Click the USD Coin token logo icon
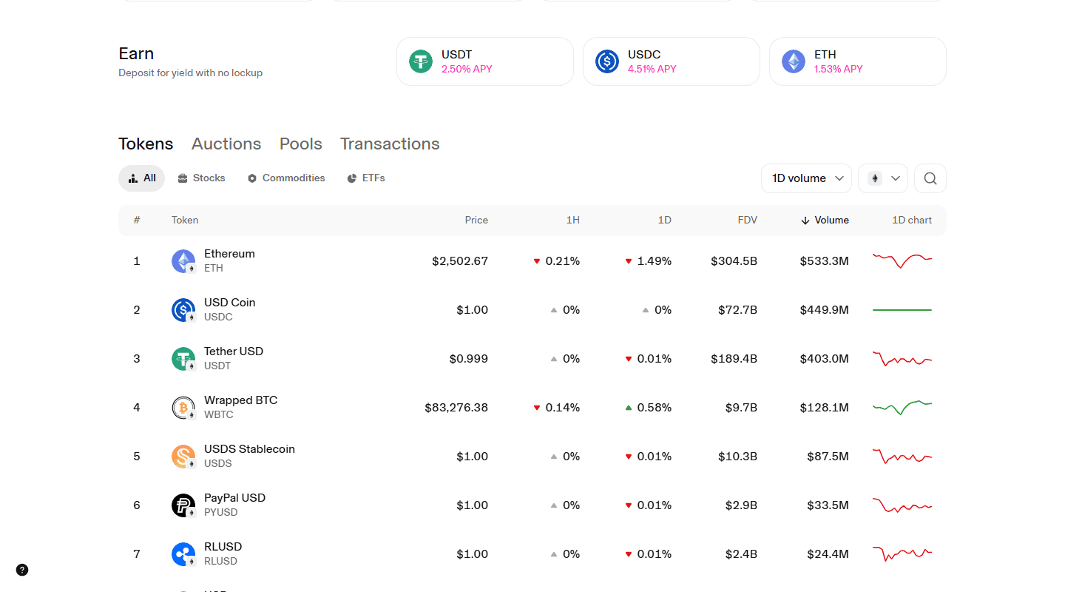 [x=183, y=310]
